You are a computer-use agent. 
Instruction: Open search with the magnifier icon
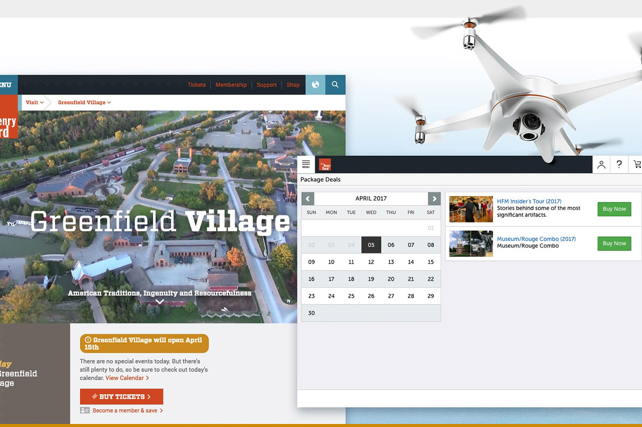[335, 85]
